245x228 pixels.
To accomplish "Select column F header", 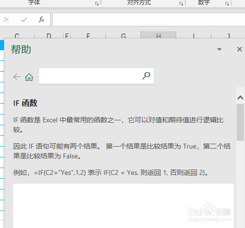I will pos(88,35).
